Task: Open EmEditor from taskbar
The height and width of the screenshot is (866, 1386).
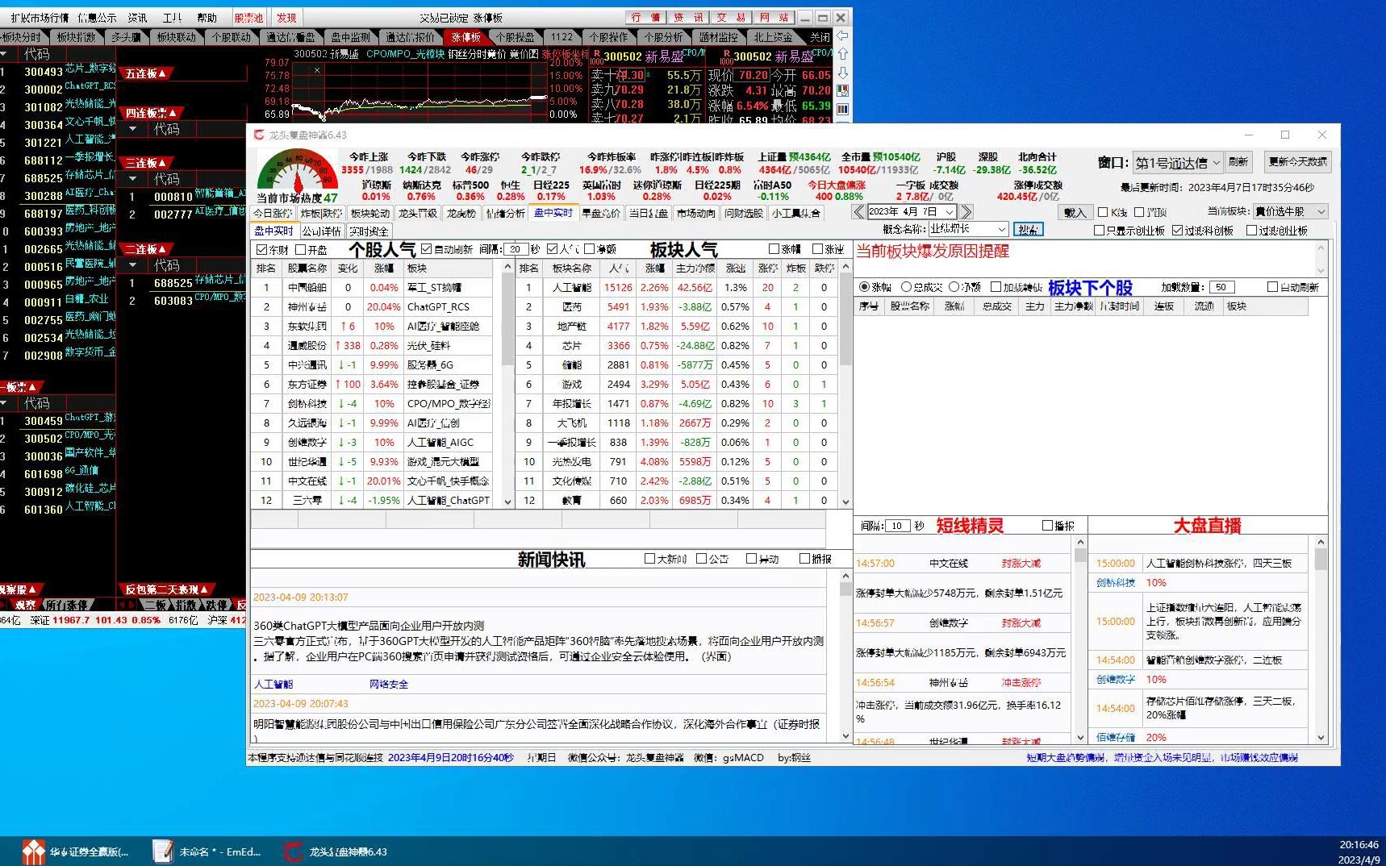Action: coord(208,851)
